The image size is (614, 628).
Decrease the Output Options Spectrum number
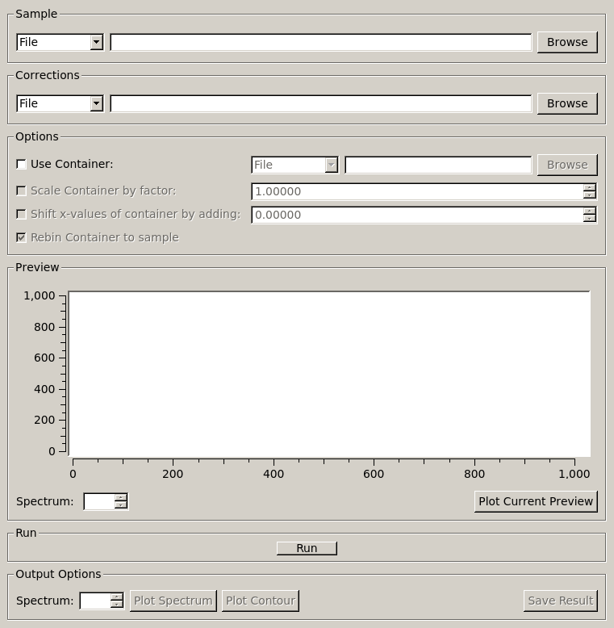117,605
